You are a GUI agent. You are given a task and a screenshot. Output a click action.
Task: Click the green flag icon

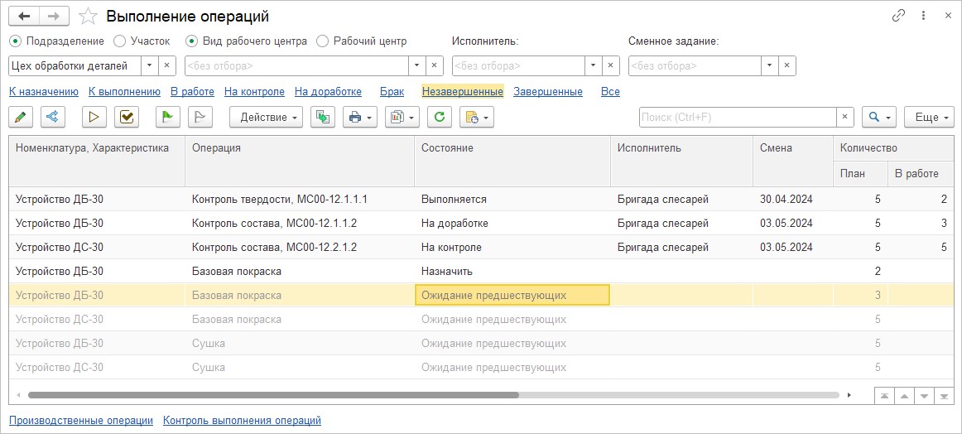[x=167, y=118]
